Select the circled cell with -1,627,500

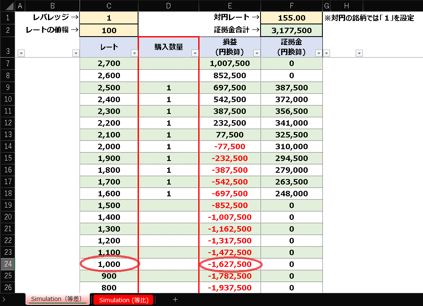pyautogui.click(x=230, y=264)
